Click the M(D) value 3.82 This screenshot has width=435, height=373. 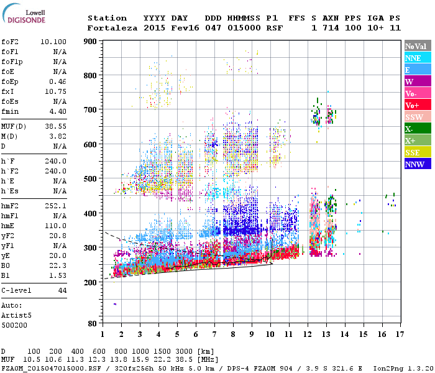(58, 137)
